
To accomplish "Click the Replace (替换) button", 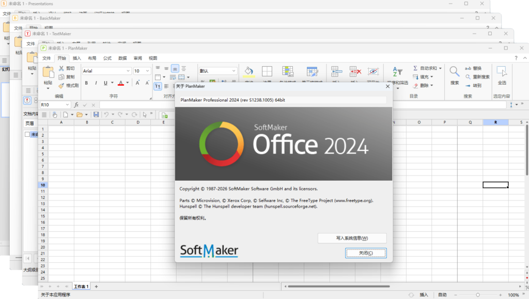I will click(473, 68).
